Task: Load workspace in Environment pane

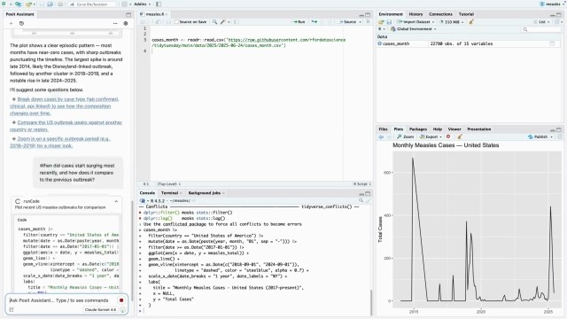Action: [381, 22]
